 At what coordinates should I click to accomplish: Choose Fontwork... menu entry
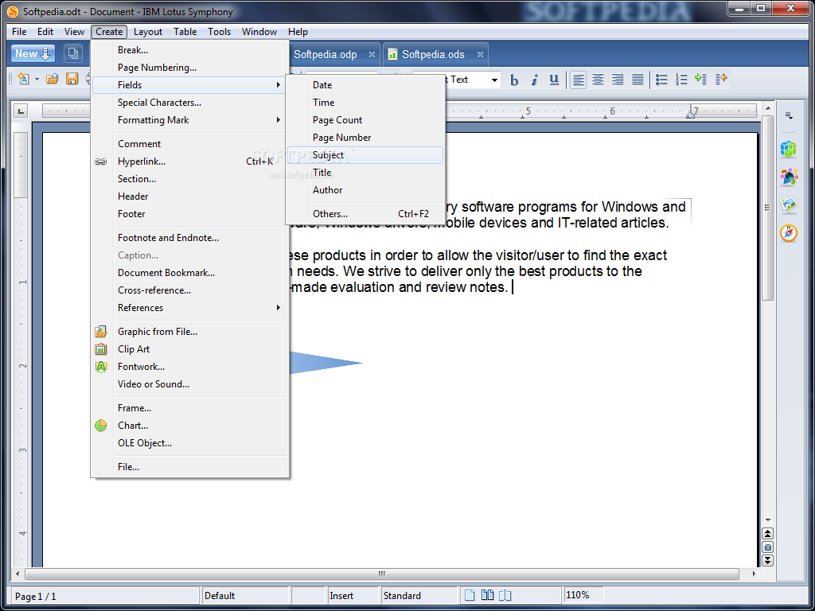(190, 367)
